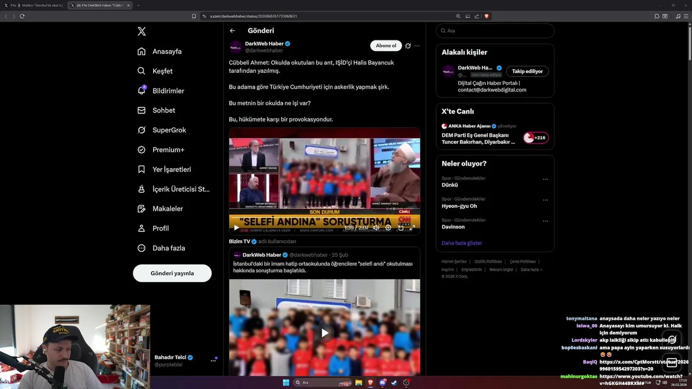Open the Windows Start menu
Viewport: 692px width, 389px height.
click(286, 383)
